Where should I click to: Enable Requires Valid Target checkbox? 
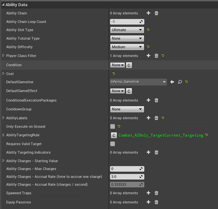pos(113,144)
